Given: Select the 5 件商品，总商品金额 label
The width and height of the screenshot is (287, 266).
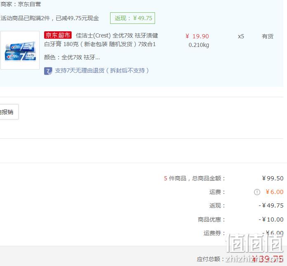Looking at the screenshot, I should [x=194, y=178].
